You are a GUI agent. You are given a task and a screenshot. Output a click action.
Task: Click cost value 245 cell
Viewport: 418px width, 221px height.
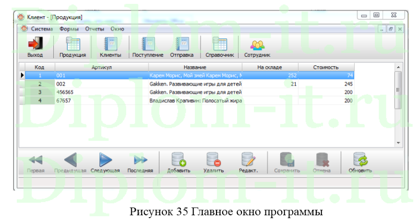(x=326, y=84)
